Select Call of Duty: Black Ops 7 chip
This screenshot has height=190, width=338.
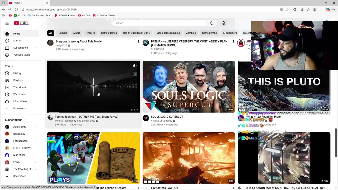137,33
